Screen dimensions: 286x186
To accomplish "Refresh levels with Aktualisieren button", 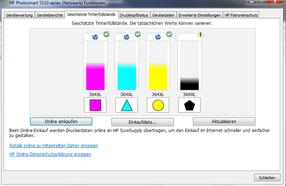I will (224, 121).
